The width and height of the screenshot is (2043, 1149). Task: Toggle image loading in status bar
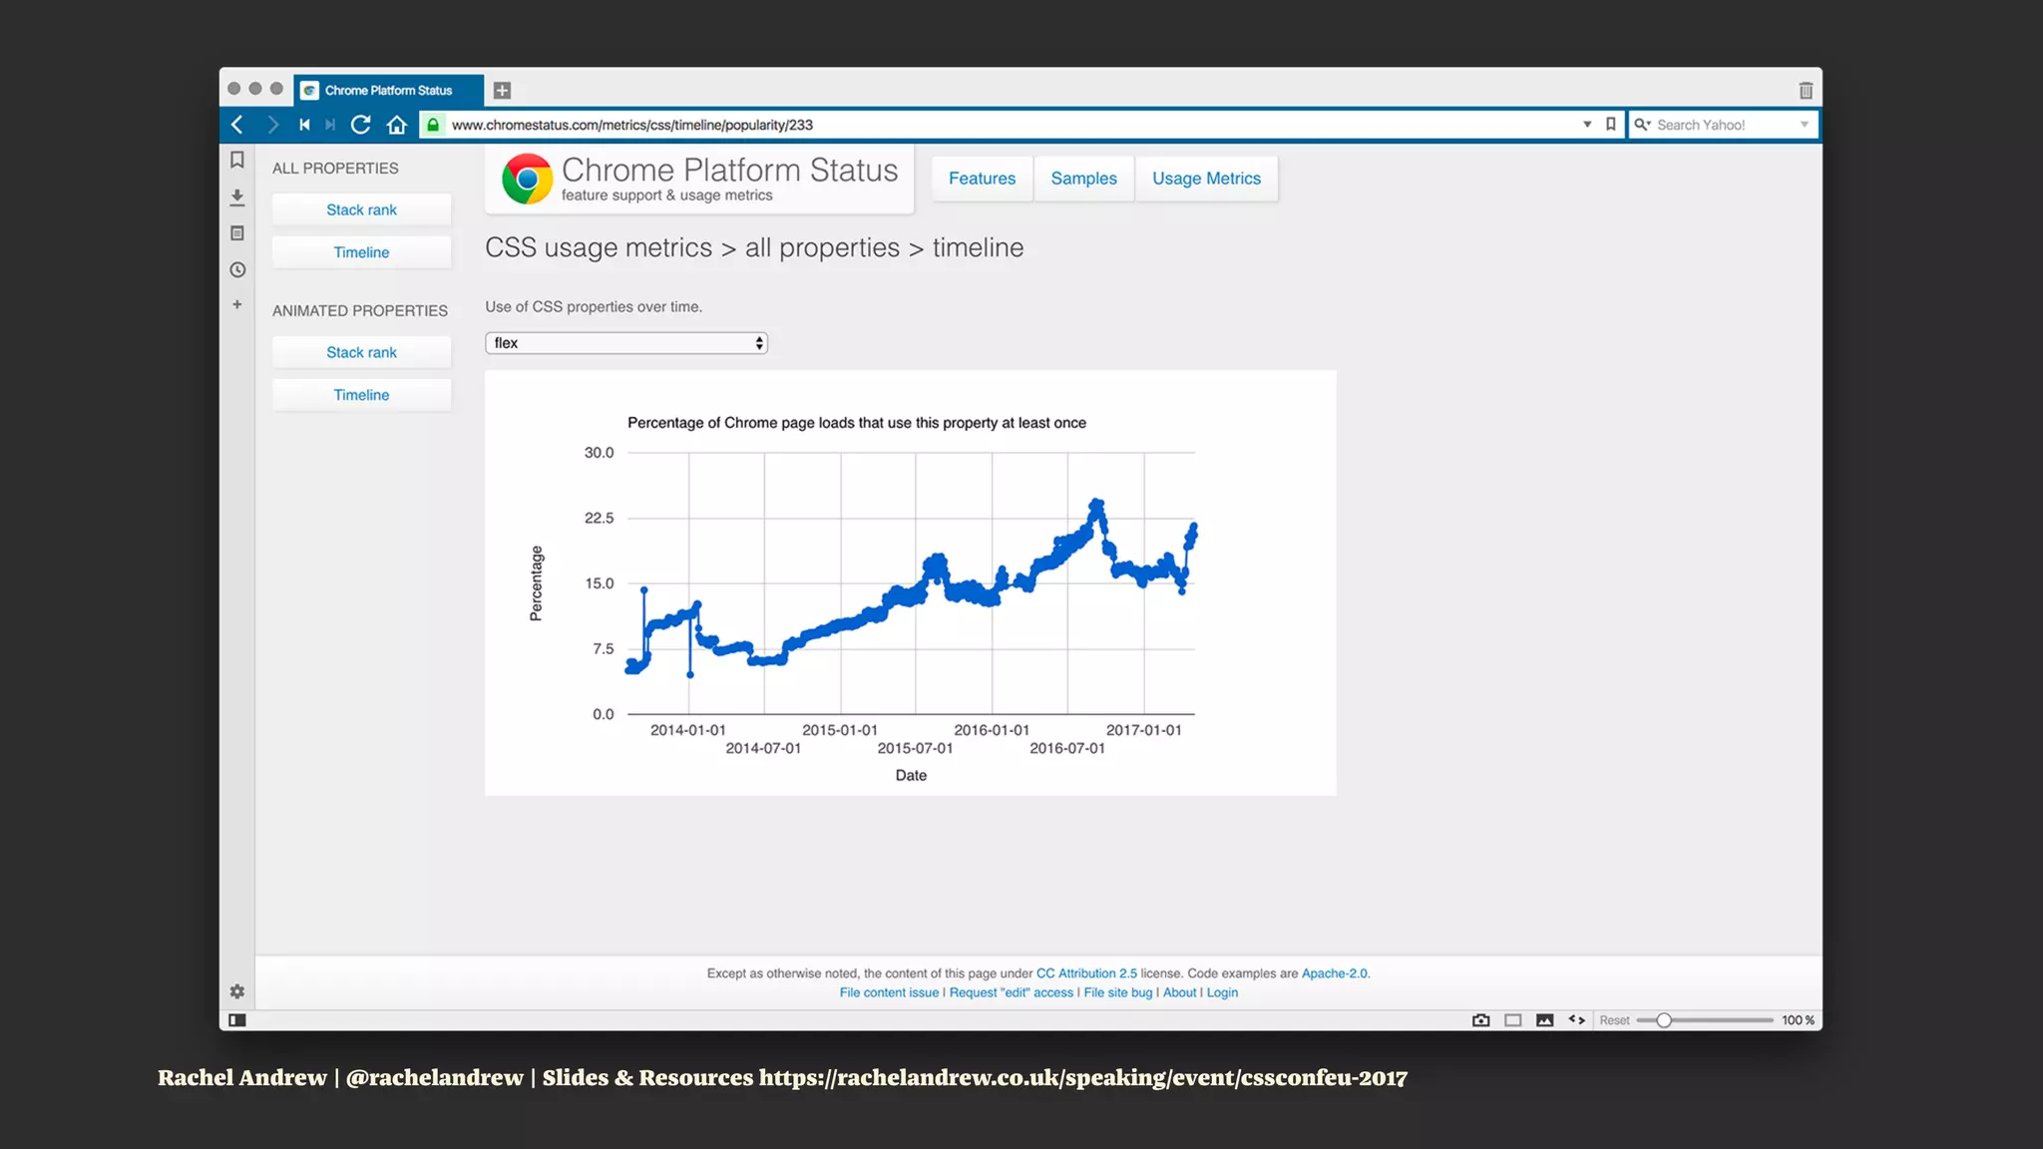point(1545,1020)
